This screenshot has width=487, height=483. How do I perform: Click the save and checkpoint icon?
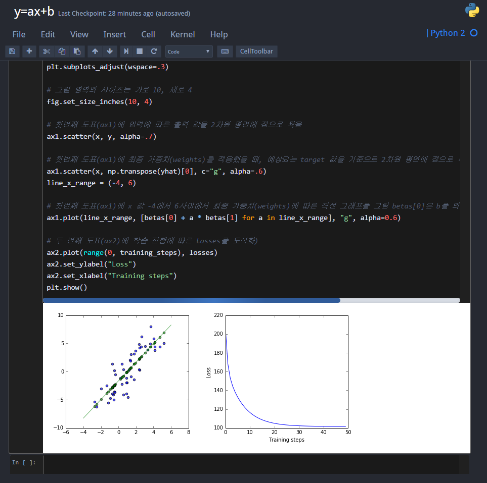coord(12,51)
